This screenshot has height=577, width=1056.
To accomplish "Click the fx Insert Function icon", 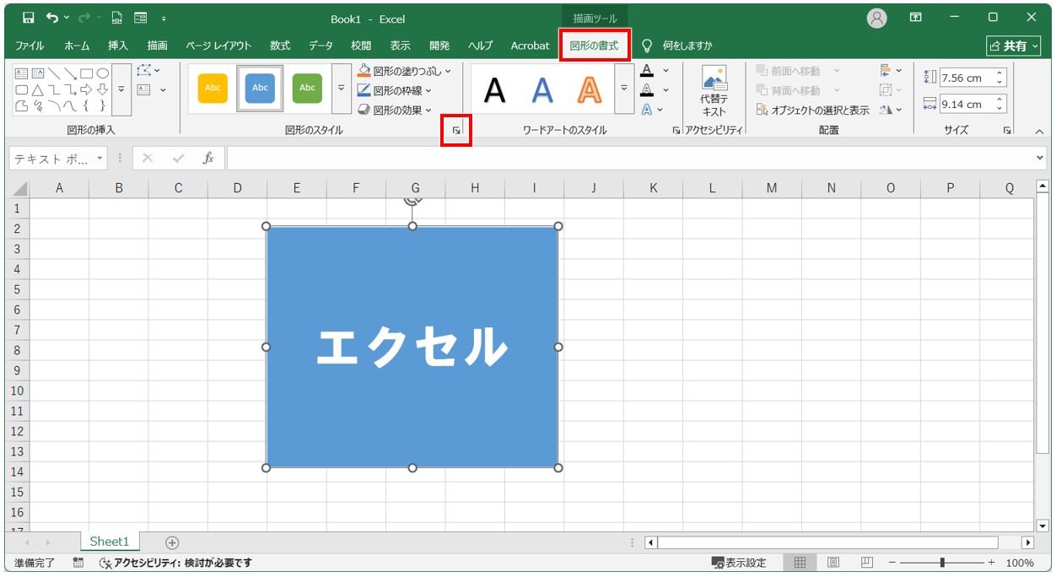I will click(208, 158).
